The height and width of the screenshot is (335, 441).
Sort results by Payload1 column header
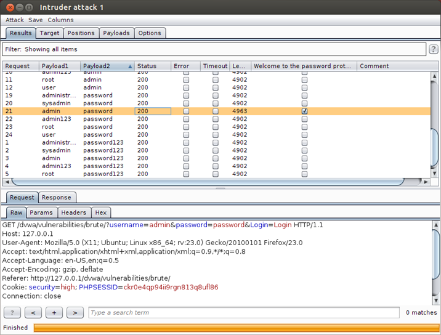point(59,66)
